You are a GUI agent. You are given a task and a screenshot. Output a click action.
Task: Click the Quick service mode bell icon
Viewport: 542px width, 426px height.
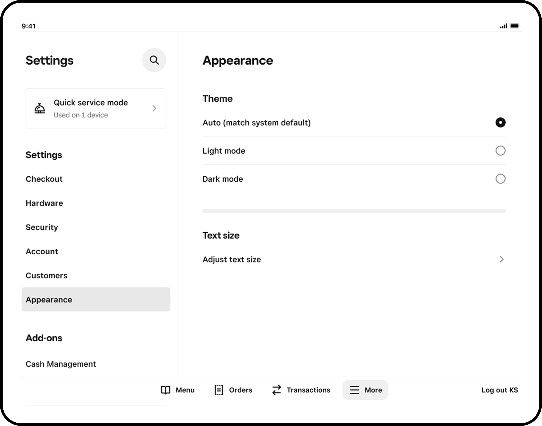39,108
